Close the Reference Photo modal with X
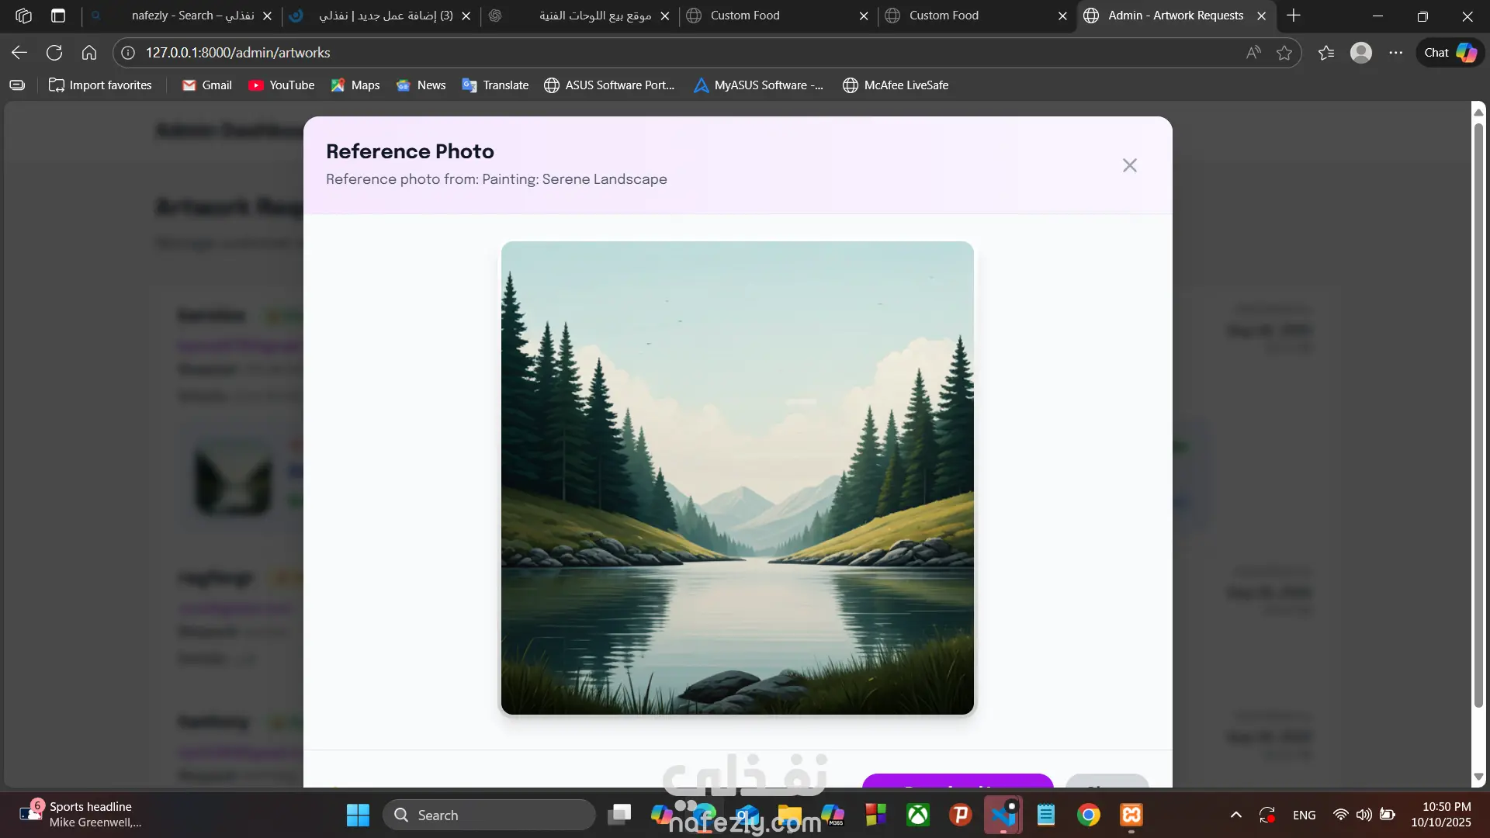This screenshot has height=838, width=1490. pyautogui.click(x=1129, y=165)
